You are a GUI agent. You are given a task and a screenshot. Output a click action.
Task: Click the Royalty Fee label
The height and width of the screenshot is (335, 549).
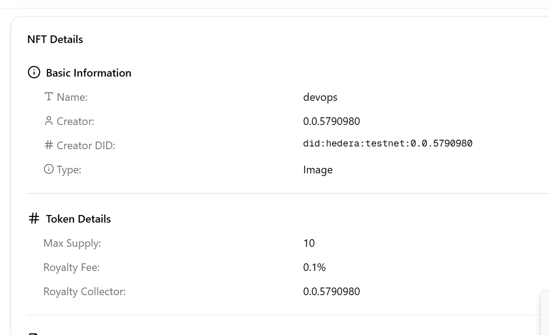[x=71, y=267]
